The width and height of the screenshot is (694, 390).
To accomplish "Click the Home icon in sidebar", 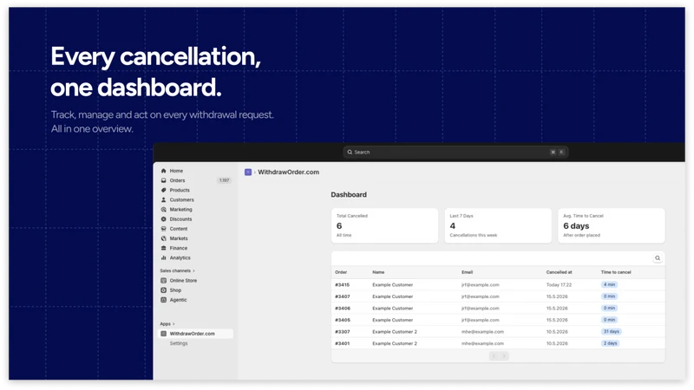I will pyautogui.click(x=163, y=171).
